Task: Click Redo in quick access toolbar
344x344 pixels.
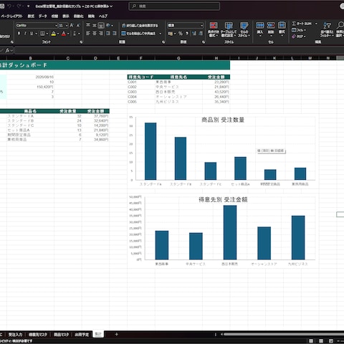Action: (19, 6)
